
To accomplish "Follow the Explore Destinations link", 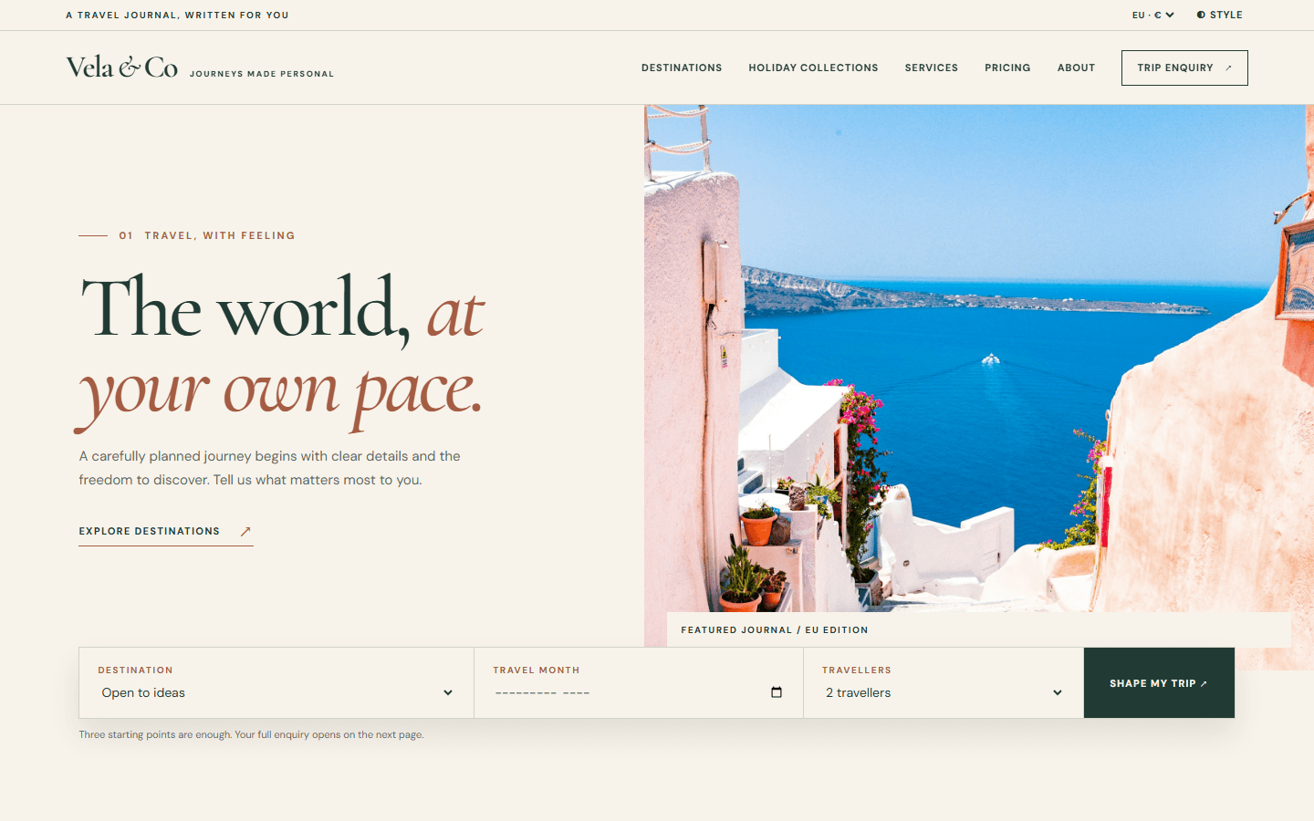I will point(166,532).
